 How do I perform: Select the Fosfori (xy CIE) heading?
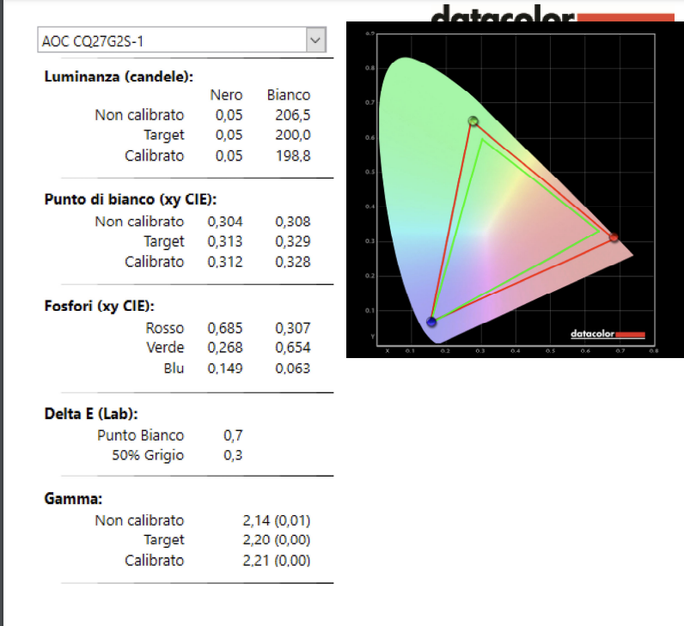[x=100, y=306]
